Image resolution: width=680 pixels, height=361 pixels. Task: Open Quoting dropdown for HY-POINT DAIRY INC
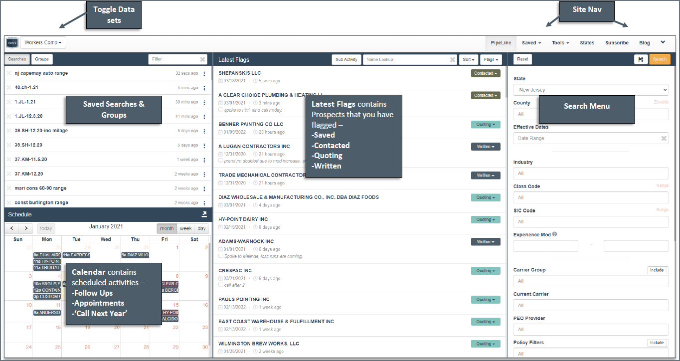tap(486, 219)
